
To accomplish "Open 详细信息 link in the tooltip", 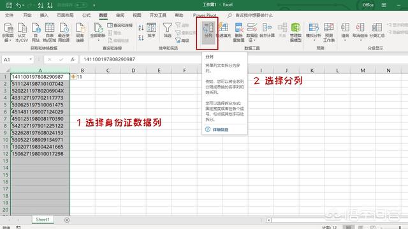I will tap(220, 130).
